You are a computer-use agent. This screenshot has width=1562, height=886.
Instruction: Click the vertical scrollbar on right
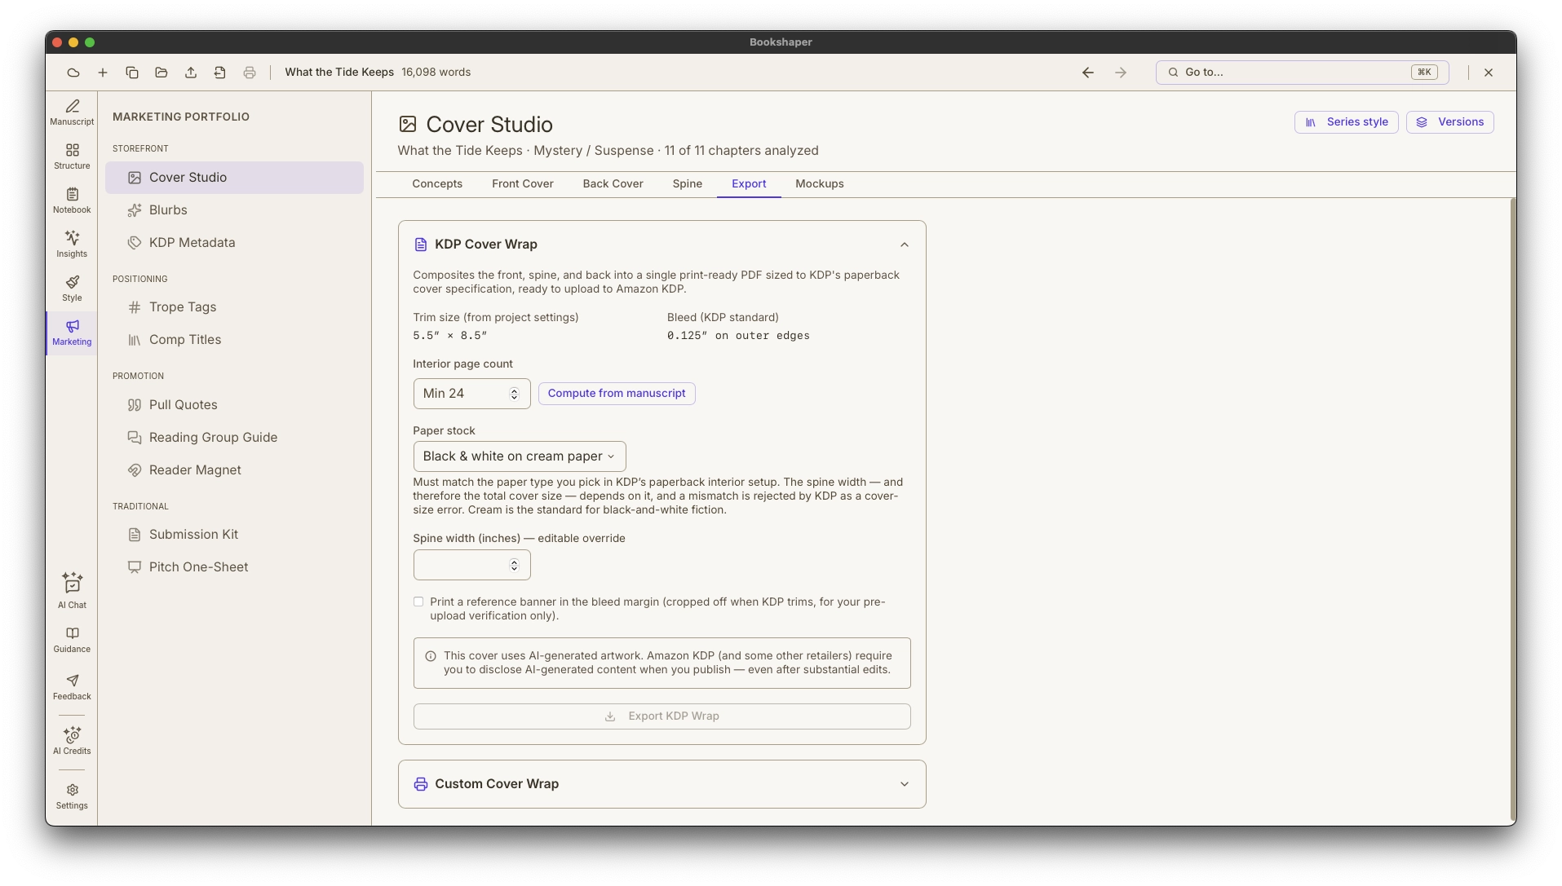(1513, 511)
